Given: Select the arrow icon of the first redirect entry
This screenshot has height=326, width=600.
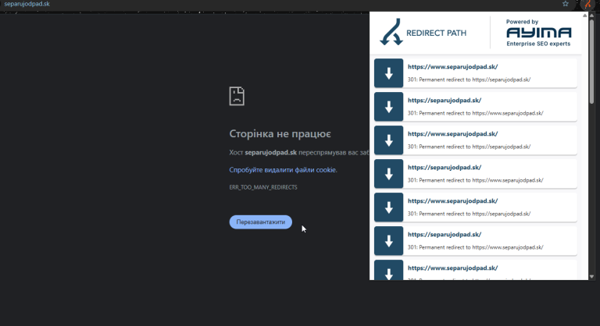Looking at the screenshot, I should click(x=388, y=73).
